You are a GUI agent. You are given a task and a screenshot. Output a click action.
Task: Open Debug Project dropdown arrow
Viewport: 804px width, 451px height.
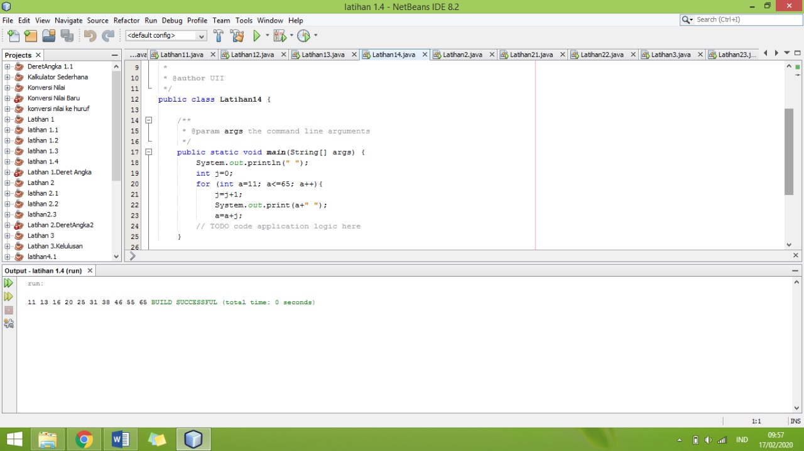(x=291, y=36)
